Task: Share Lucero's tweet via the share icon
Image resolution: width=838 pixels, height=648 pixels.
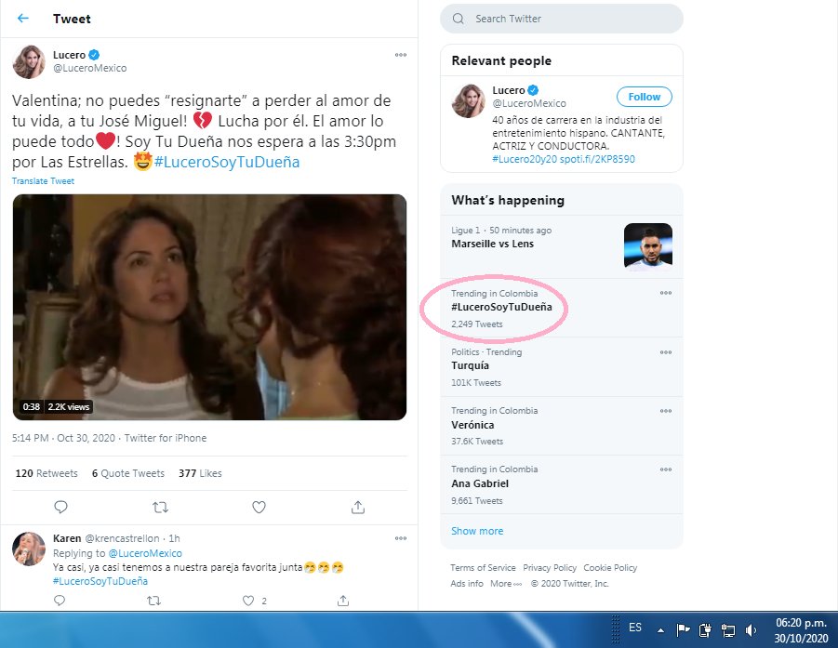Action: (358, 507)
